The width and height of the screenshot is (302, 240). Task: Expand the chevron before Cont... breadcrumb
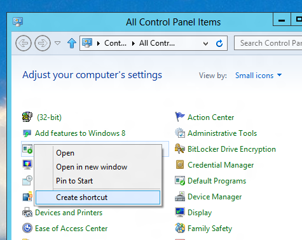[x=99, y=43]
